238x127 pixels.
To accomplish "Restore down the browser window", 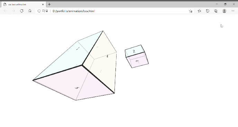I will 225,4.
